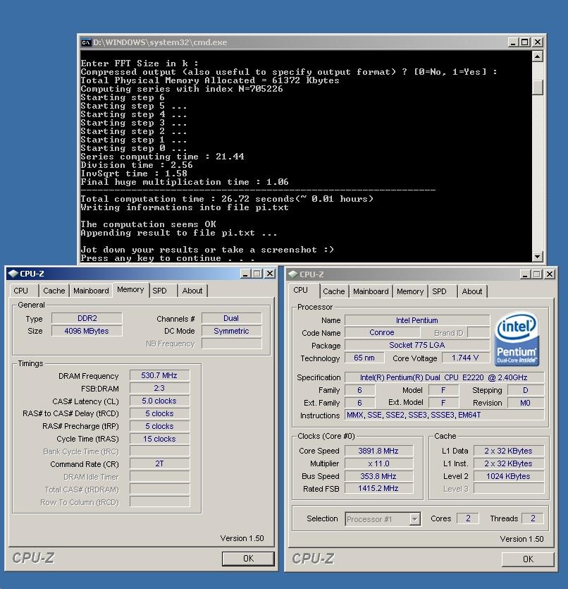Viewport: 568px width, 589px height.
Task: Click the memory Size 4096 MBytes field
Action: (x=87, y=331)
